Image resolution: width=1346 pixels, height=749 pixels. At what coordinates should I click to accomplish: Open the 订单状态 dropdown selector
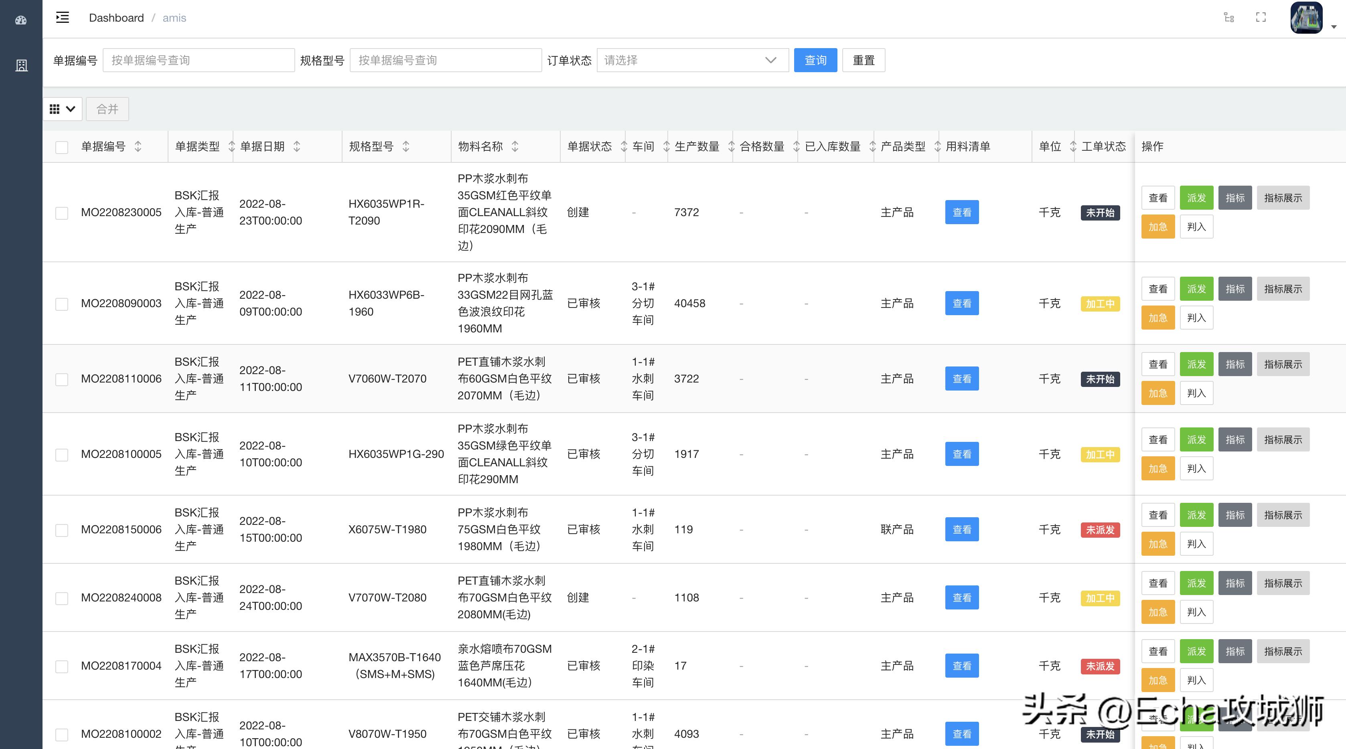[x=692, y=60]
